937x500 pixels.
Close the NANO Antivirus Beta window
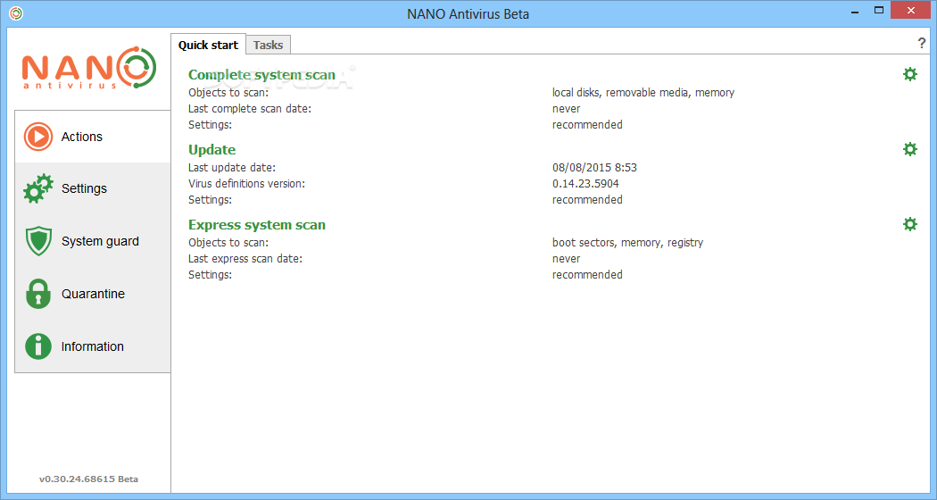pyautogui.click(x=911, y=10)
